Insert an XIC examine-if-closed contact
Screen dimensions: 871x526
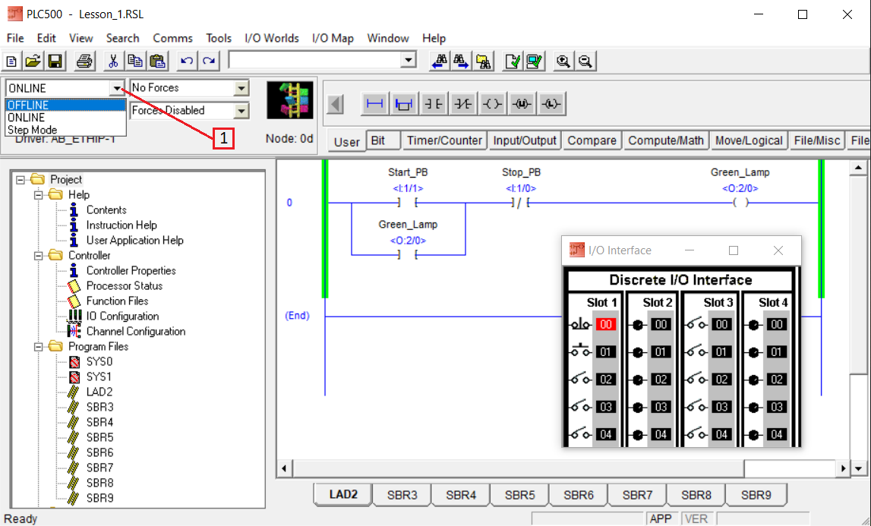434,104
